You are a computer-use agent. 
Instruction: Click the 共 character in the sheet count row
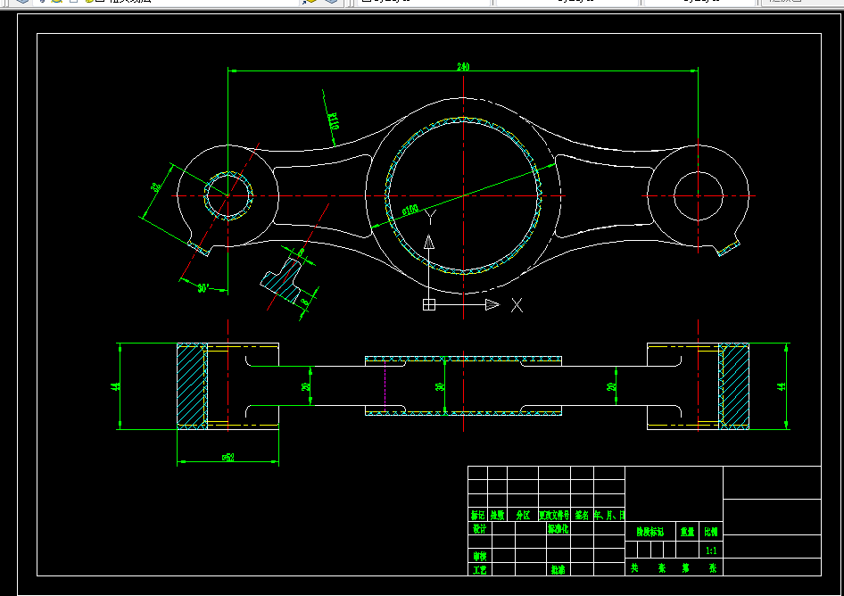tap(634, 567)
